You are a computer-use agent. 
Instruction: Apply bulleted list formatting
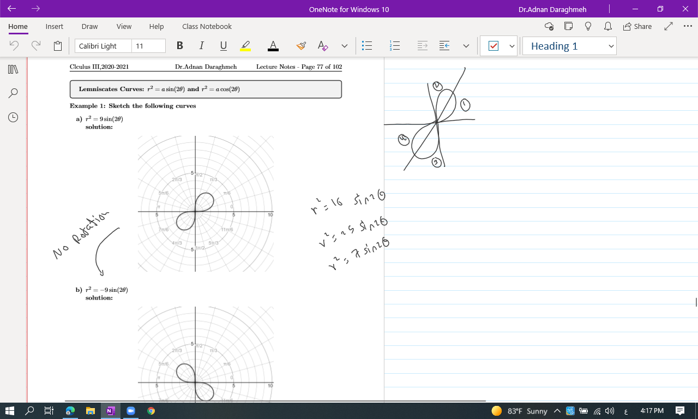[367, 46]
